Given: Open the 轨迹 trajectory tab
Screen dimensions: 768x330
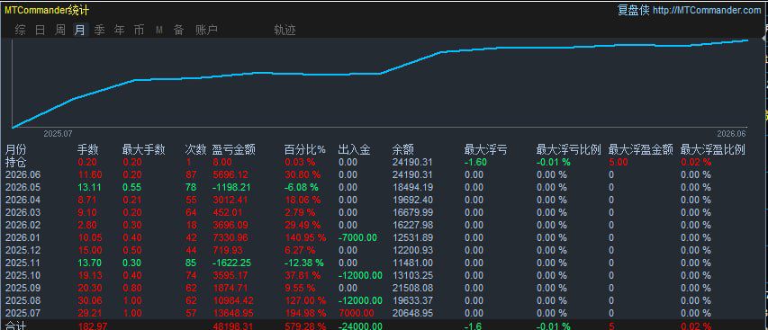Looking at the screenshot, I should pos(285,31).
